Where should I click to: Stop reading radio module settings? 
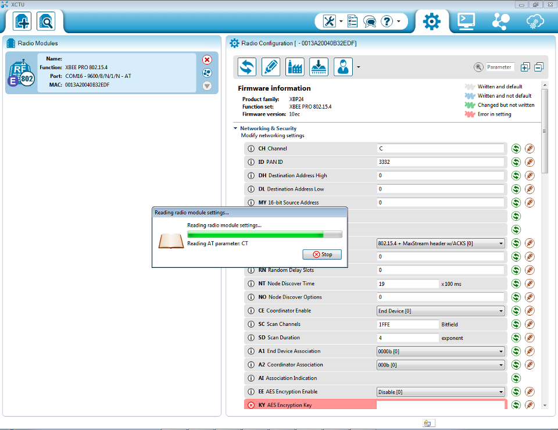tap(322, 255)
